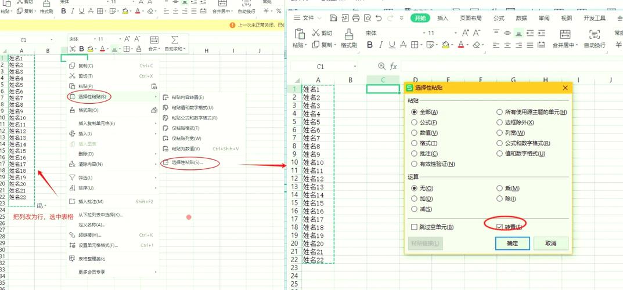Select 加(D) under 运算
This screenshot has height=290, width=623.
pyautogui.click(x=415, y=199)
